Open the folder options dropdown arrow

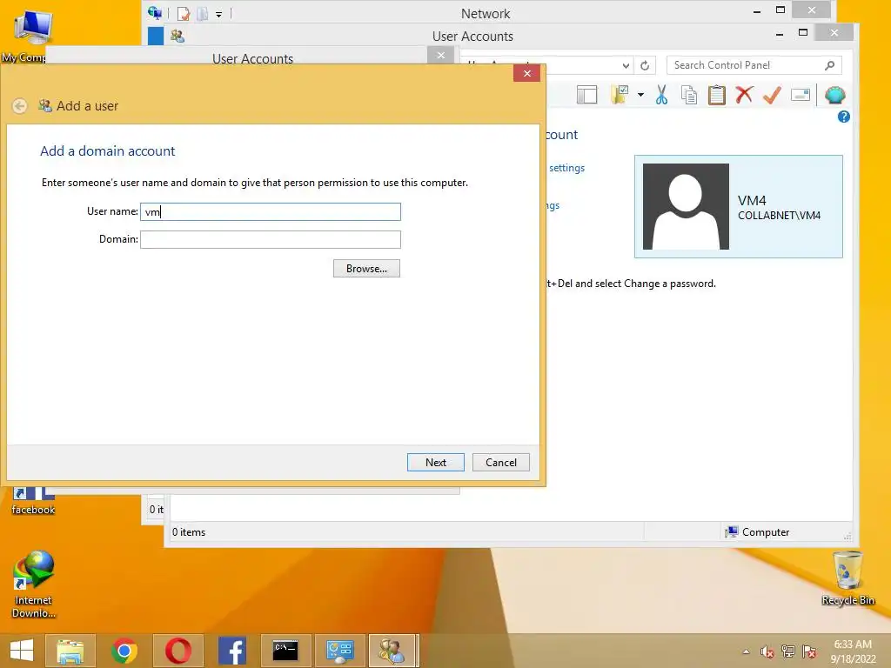[640, 95]
